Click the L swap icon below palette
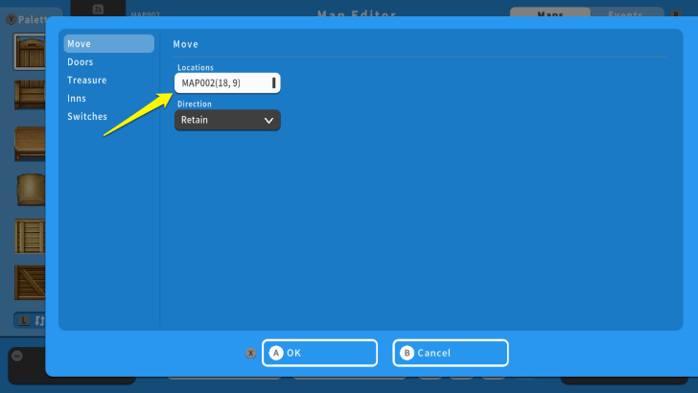Image resolution: width=698 pixels, height=393 pixels. (x=31, y=320)
